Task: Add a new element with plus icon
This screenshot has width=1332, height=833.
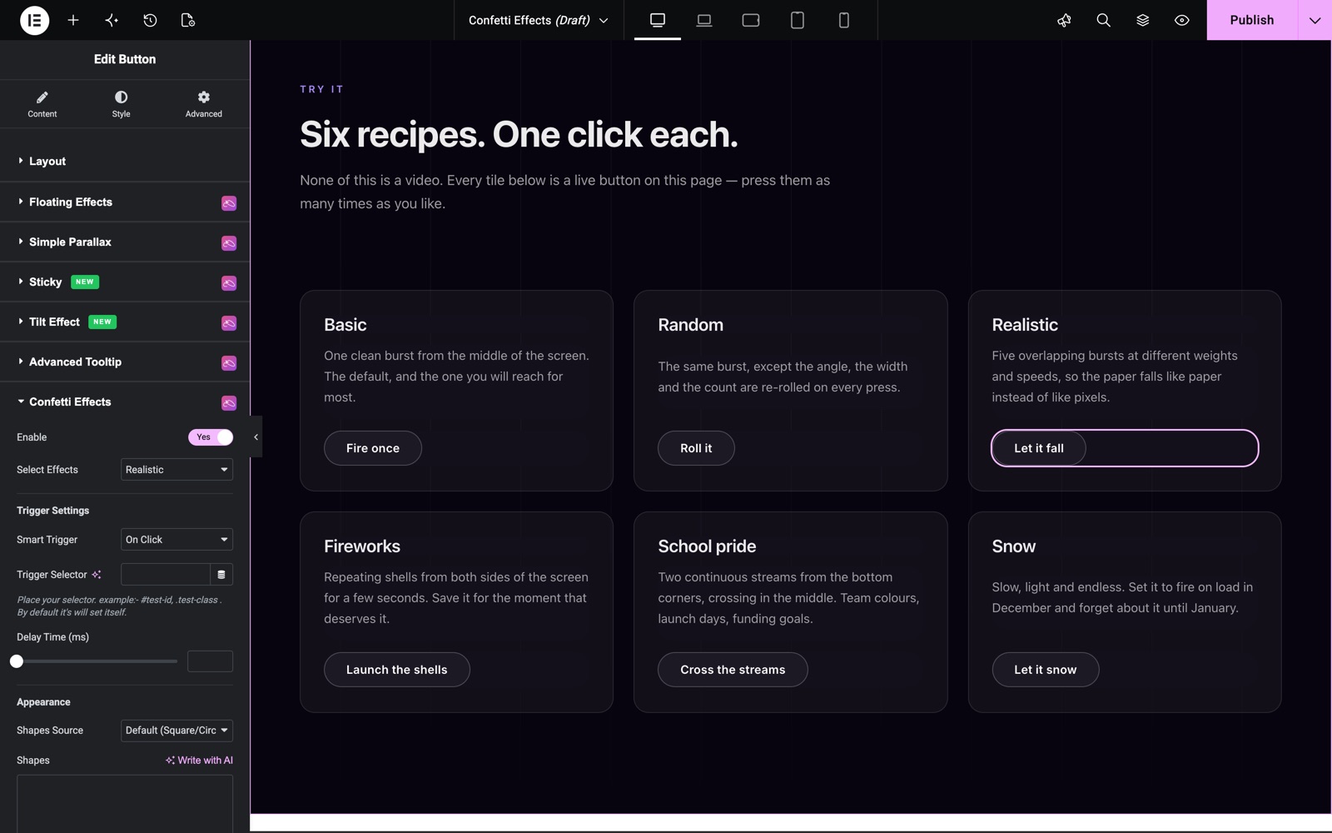Action: pyautogui.click(x=73, y=20)
